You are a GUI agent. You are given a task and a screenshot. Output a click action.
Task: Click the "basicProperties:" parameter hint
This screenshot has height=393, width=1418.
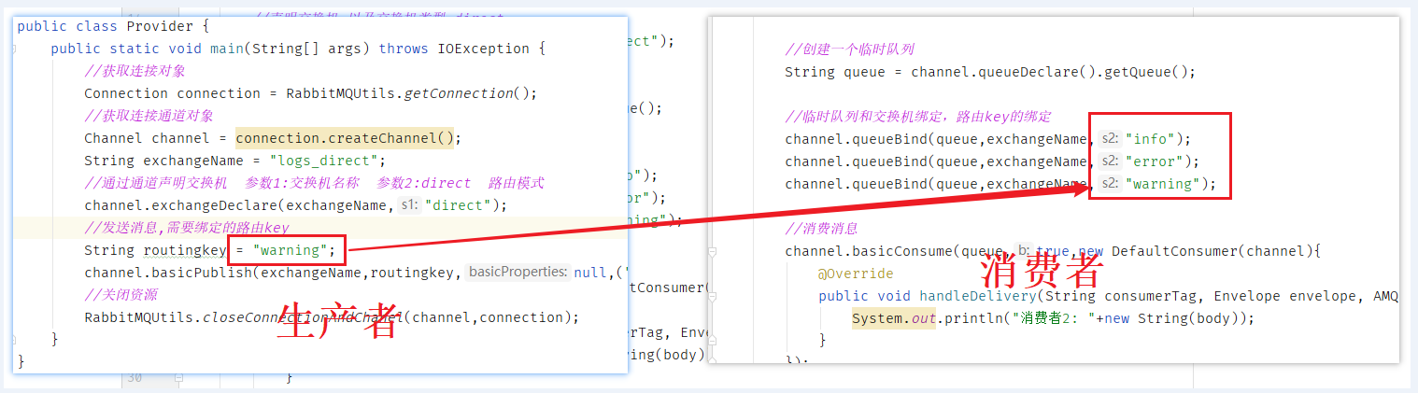tap(517, 273)
